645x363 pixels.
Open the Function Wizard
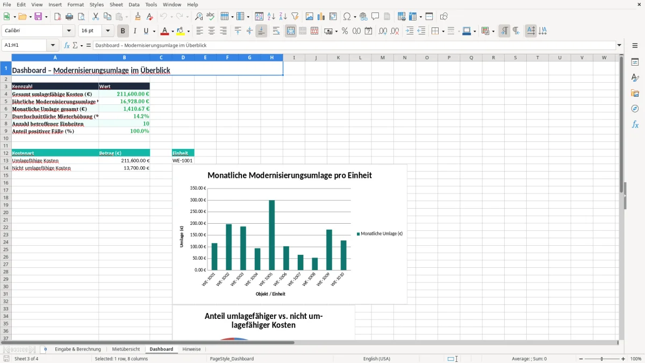coord(67,45)
